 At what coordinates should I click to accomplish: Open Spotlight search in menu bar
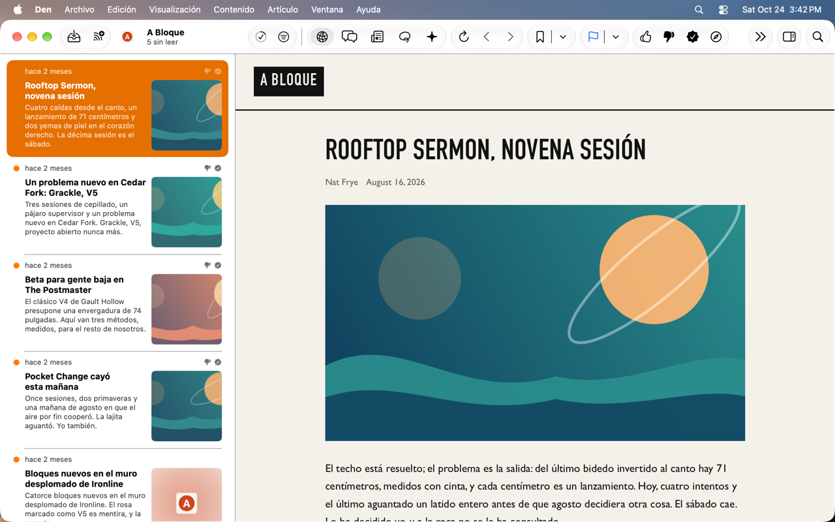click(699, 10)
